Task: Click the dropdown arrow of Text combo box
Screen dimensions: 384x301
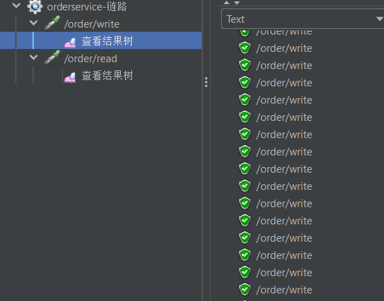Action: (380, 19)
